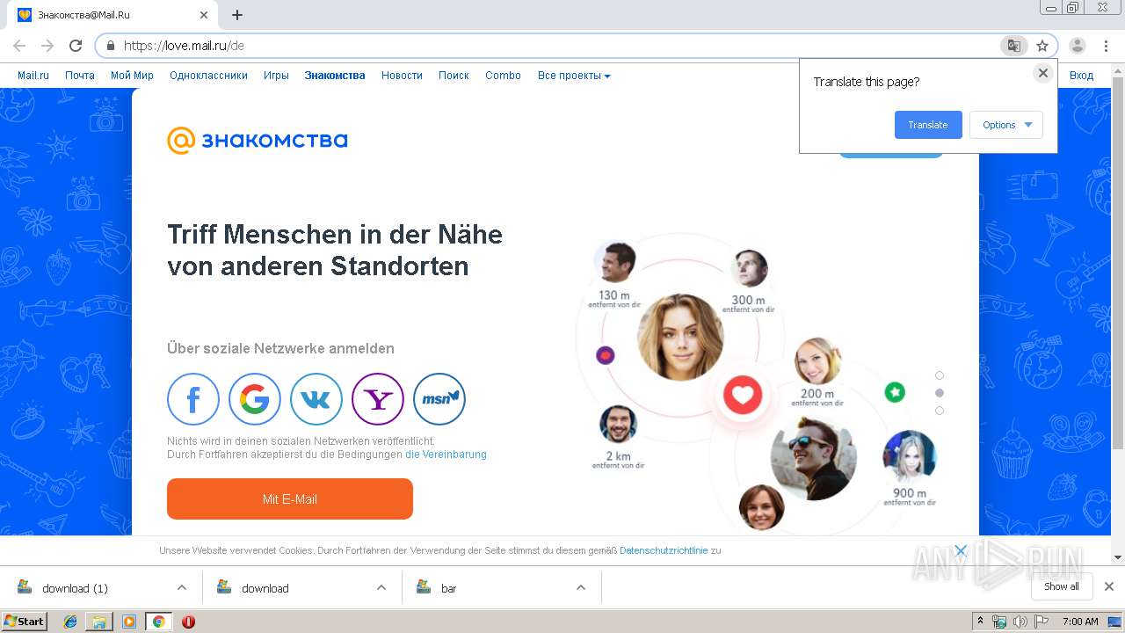Image resolution: width=1125 pixels, height=633 pixels.
Task: Open the Игры menu item
Action: coord(276,76)
